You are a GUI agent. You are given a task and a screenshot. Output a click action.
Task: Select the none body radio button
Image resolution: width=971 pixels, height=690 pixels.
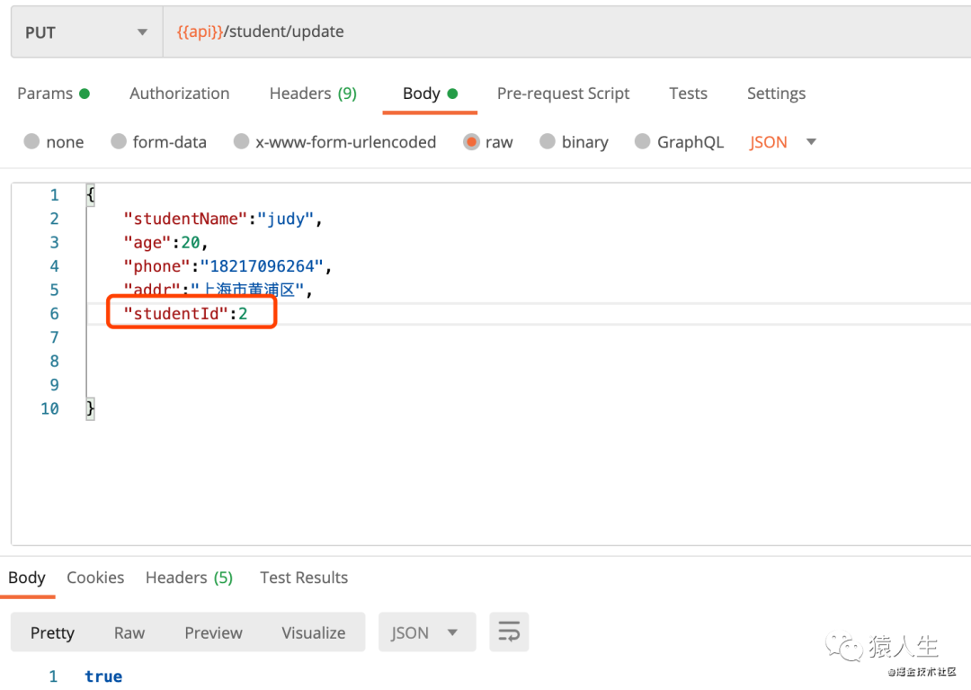(32, 142)
